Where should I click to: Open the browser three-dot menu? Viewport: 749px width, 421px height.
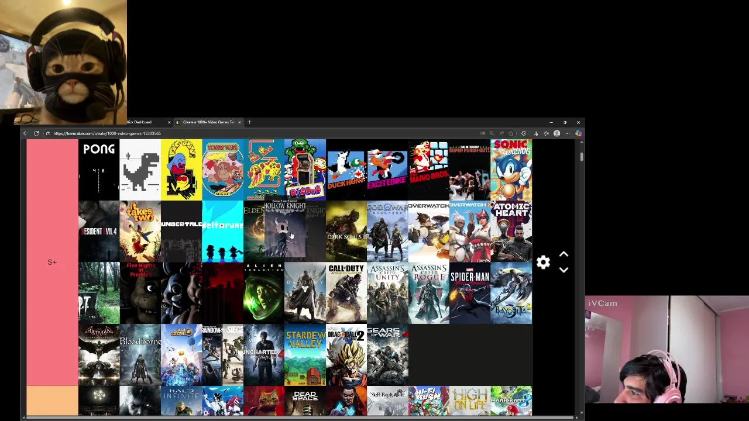567,133
